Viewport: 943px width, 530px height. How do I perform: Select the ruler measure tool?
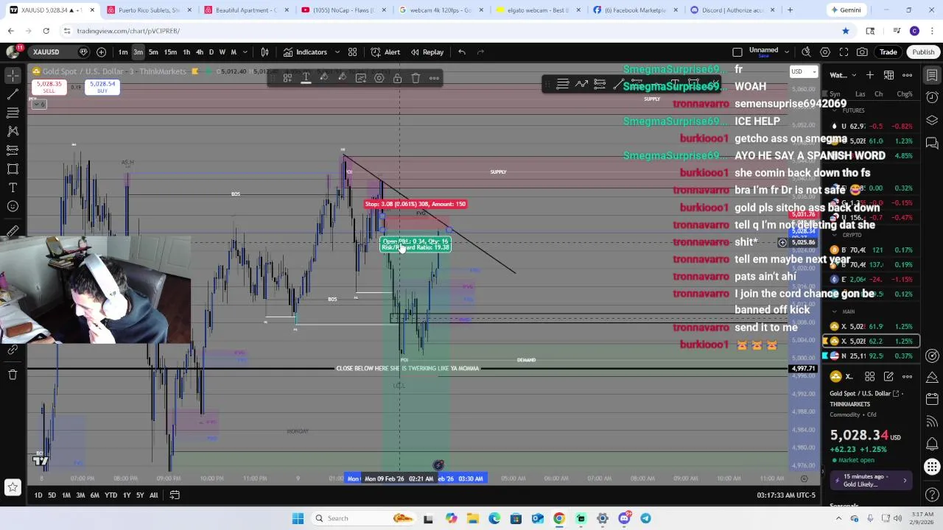pos(13,232)
